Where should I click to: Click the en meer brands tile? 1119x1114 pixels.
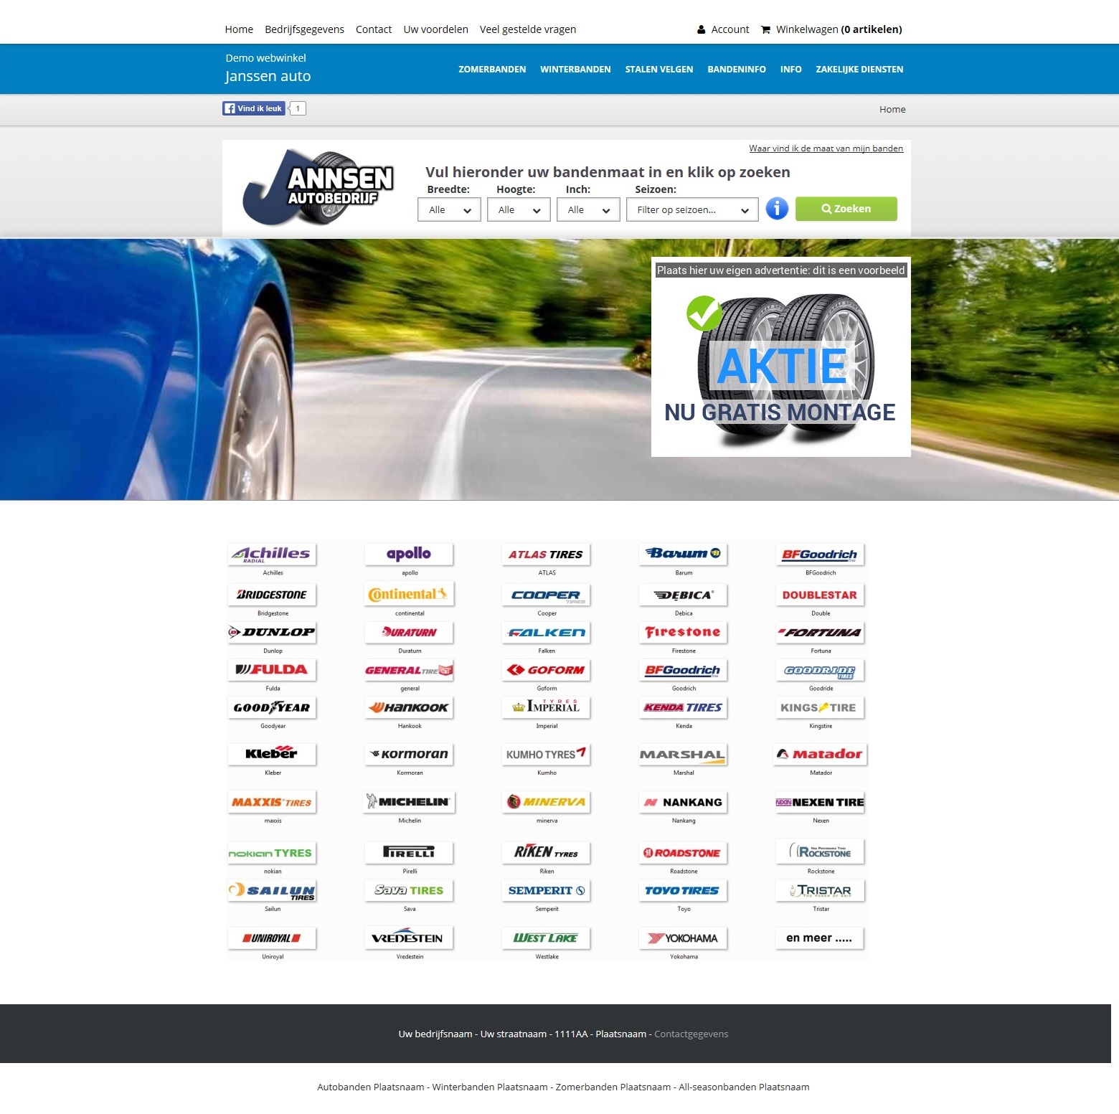tap(819, 938)
